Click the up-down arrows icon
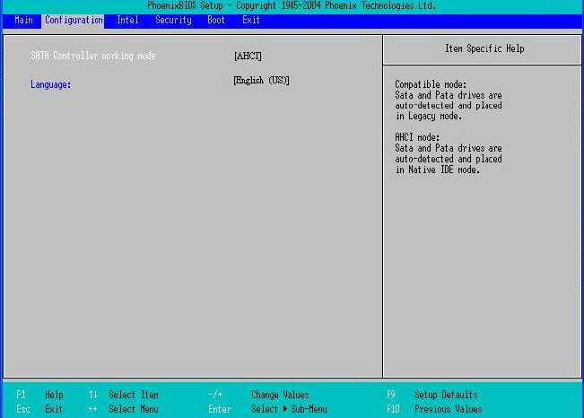Screen dimensions: 584x418 pos(92,395)
